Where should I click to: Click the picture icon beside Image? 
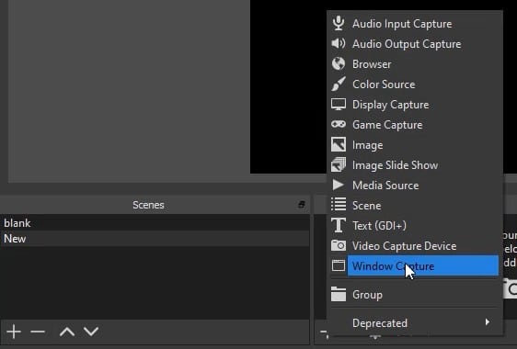[339, 144]
